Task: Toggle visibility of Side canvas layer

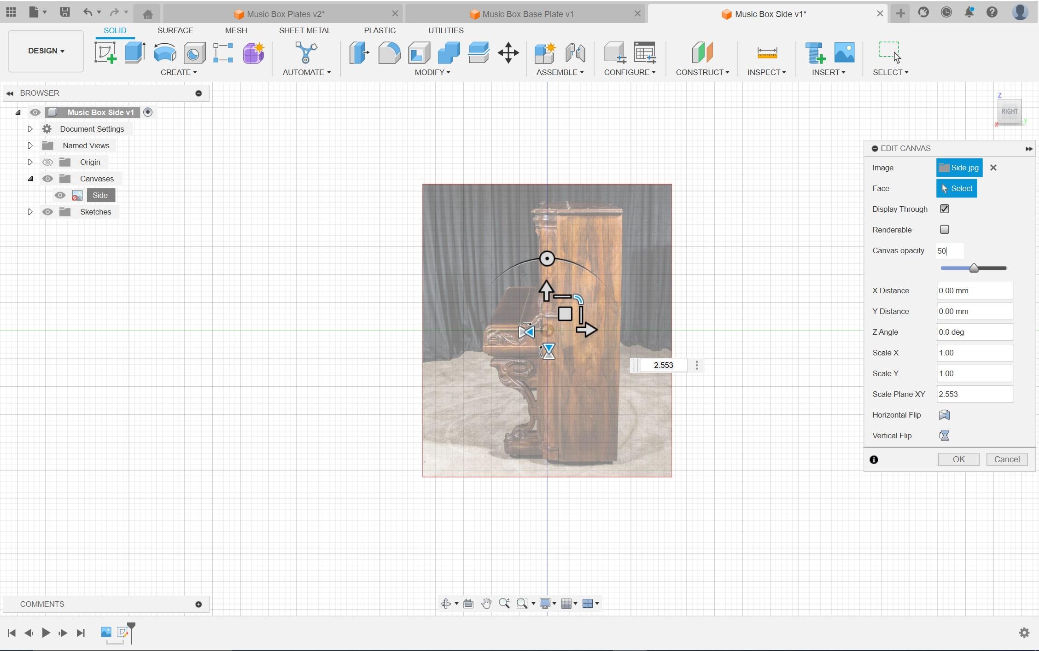Action: pos(60,195)
